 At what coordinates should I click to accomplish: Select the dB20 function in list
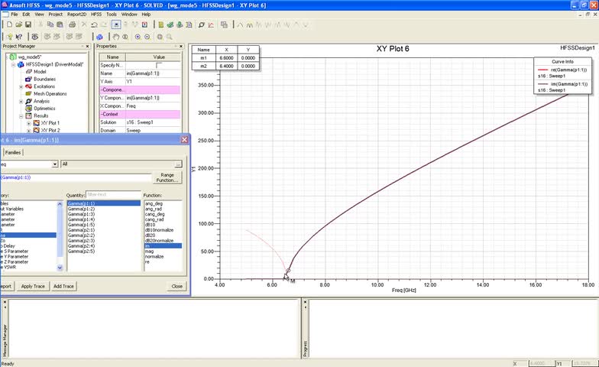click(150, 235)
